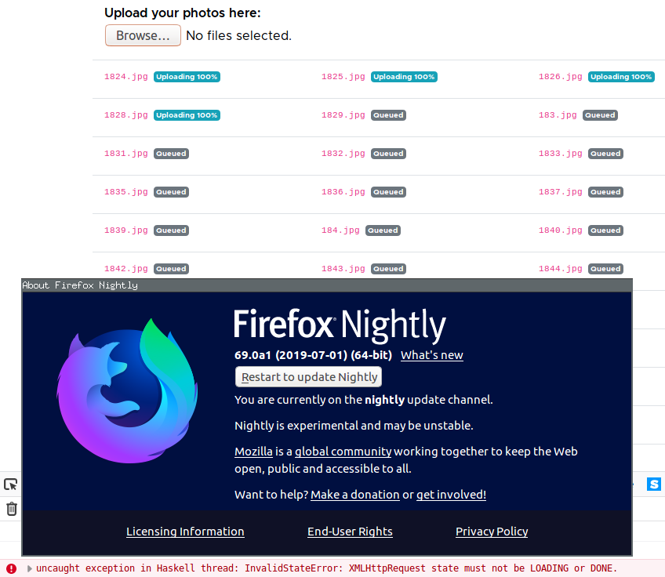This screenshot has width=665, height=577.
Task: Click the 1824.jpg file name
Action: [126, 77]
